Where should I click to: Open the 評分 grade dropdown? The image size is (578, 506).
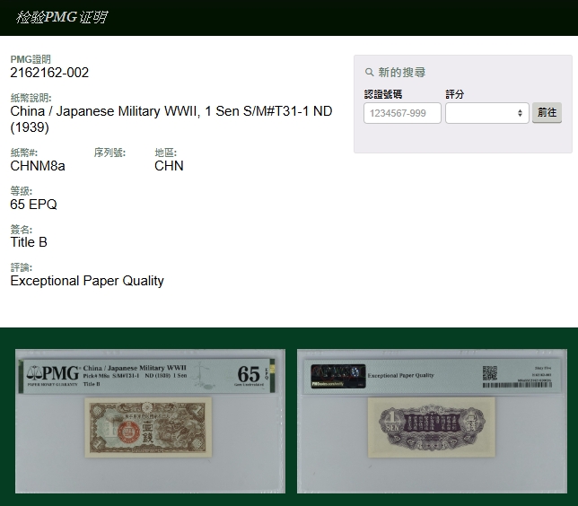click(x=487, y=113)
